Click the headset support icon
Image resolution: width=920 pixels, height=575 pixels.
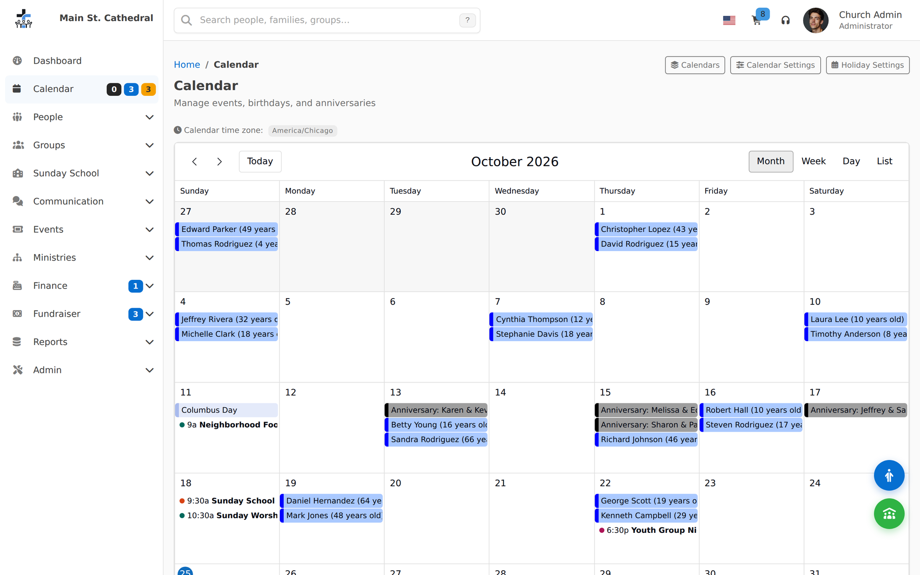[x=785, y=20]
